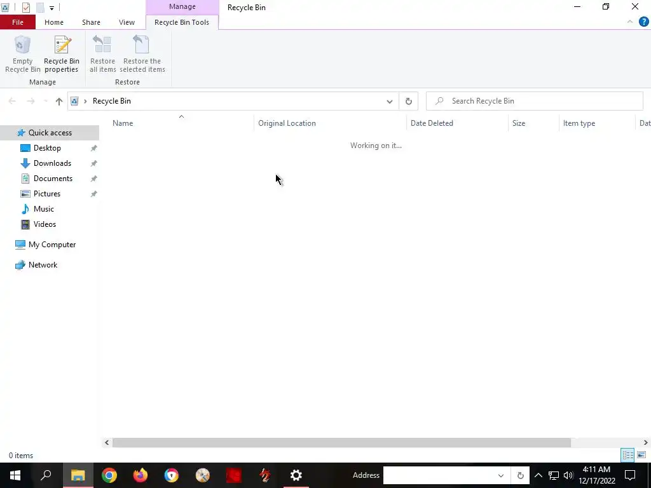
Task: Open taskbar Search magnifier
Action: tap(46, 475)
